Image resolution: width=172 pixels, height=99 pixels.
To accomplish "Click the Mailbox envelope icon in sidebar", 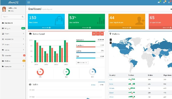I will click(3, 61).
